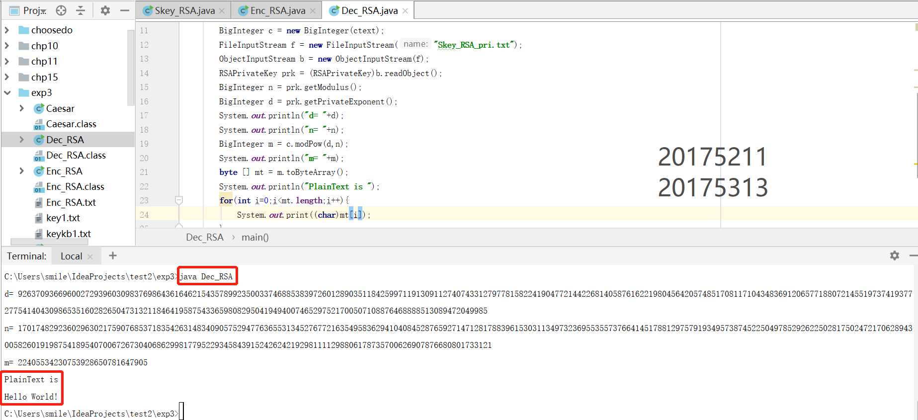Viewport: 918px width, 420px height.
Task: Expand the chp11 folder
Action: point(7,61)
